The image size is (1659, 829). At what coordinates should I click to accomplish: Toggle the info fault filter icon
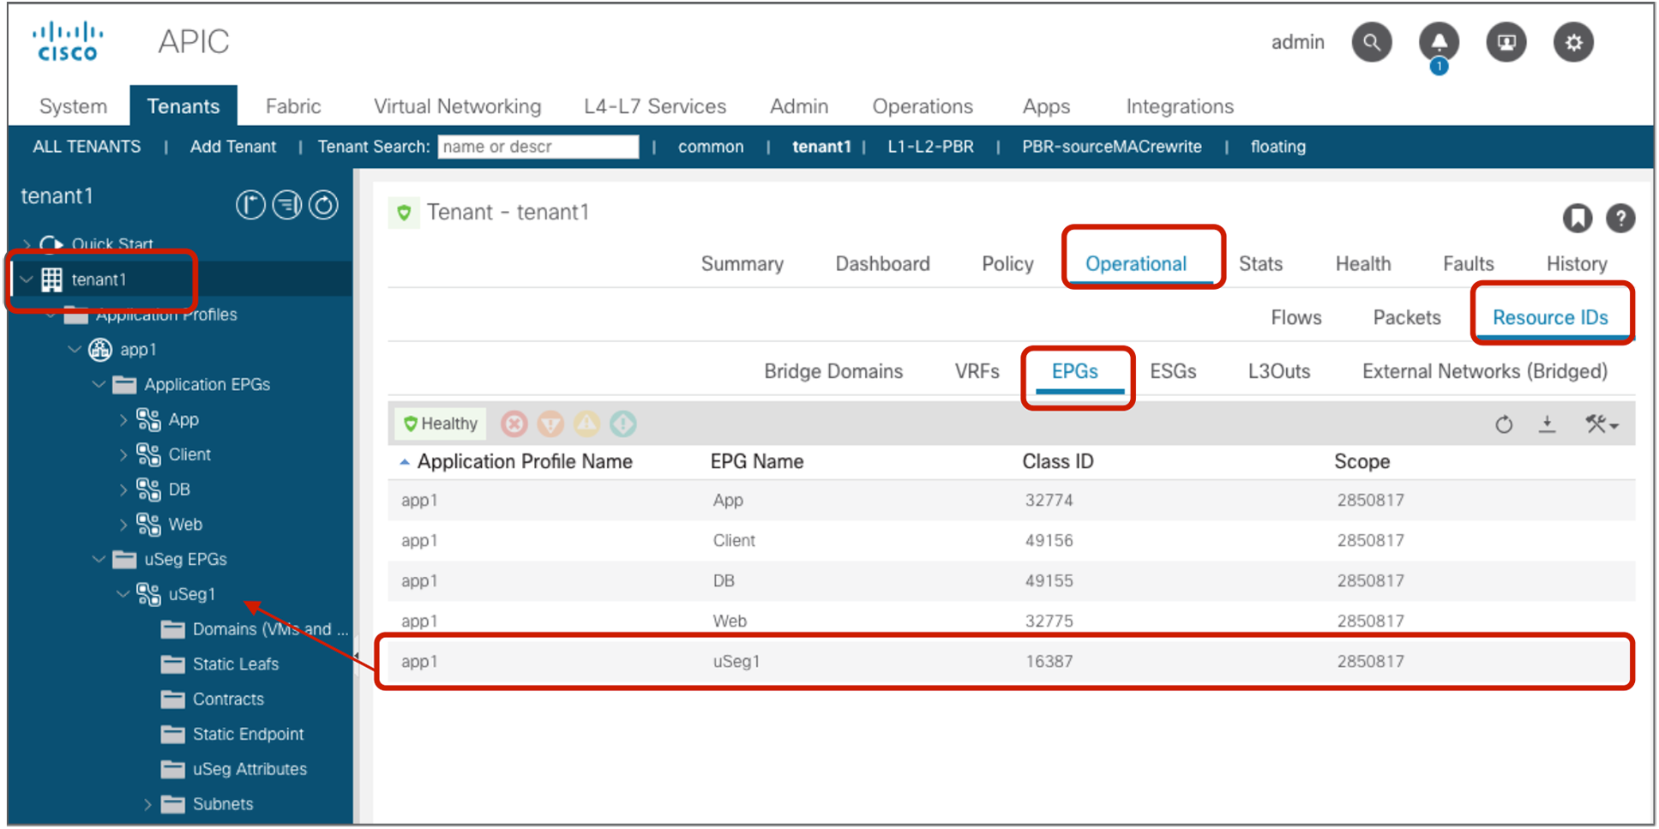[623, 424]
